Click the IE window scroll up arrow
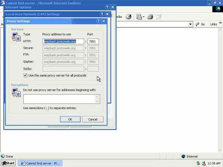 tap(220, 30)
